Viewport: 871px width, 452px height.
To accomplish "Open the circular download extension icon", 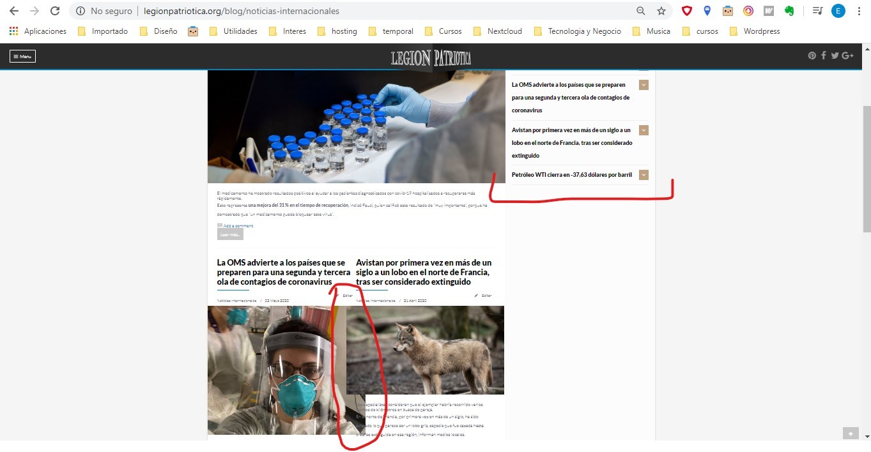I will [748, 11].
